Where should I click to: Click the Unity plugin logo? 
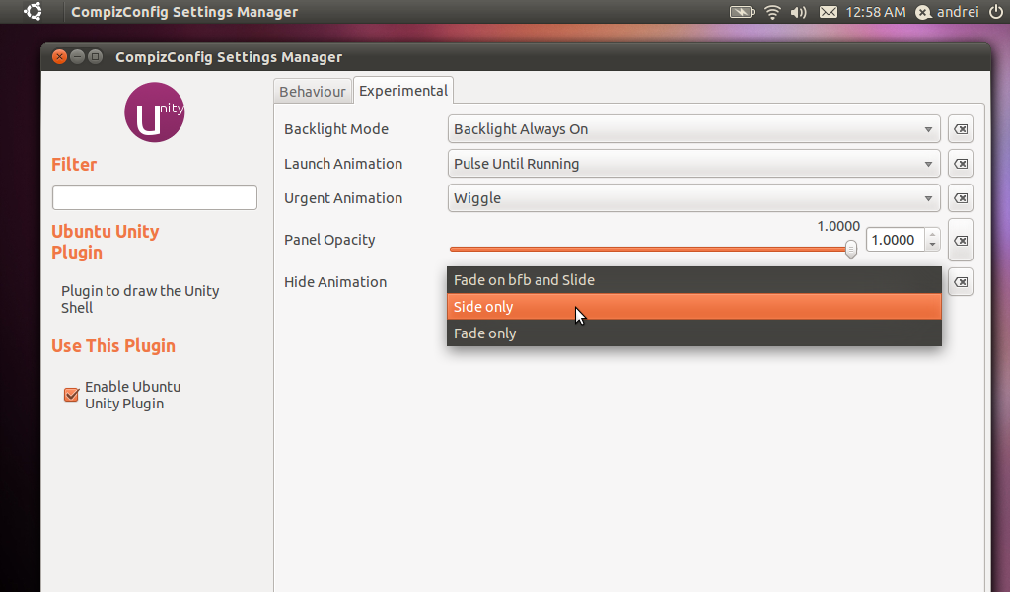click(x=155, y=112)
